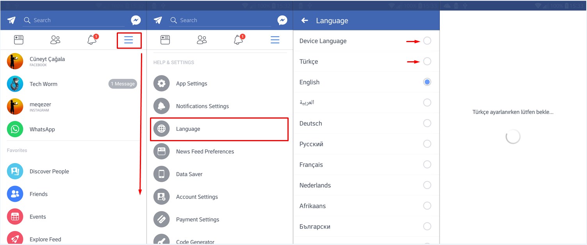Screen dimensions: 587x245
Task: Open Events via the red calendar icon
Action: pyautogui.click(x=15, y=217)
